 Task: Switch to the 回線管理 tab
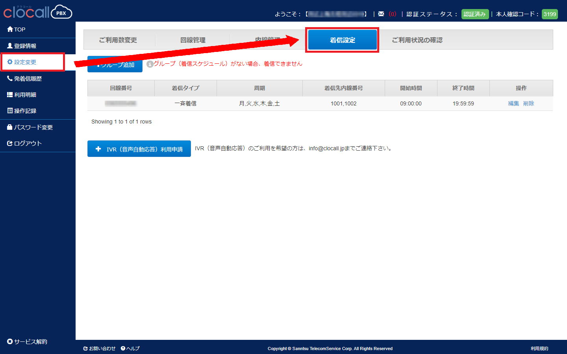(193, 40)
